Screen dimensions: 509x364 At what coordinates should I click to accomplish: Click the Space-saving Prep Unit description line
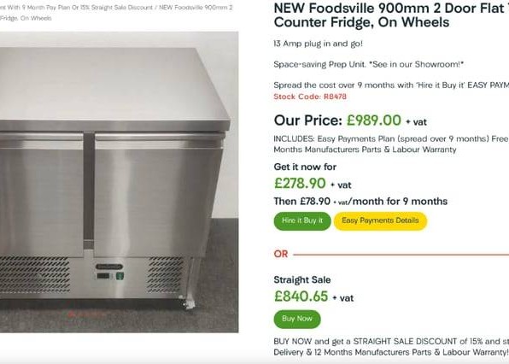(x=368, y=64)
